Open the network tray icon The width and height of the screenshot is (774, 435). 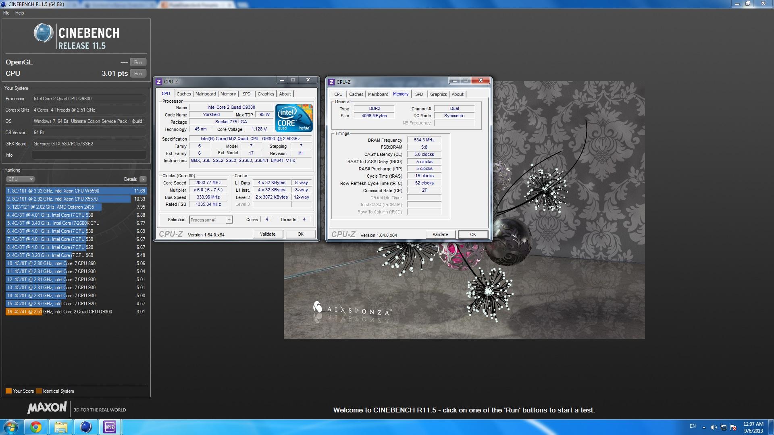(x=724, y=427)
